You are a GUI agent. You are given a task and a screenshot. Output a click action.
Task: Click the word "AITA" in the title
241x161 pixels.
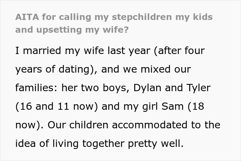tap(27, 17)
